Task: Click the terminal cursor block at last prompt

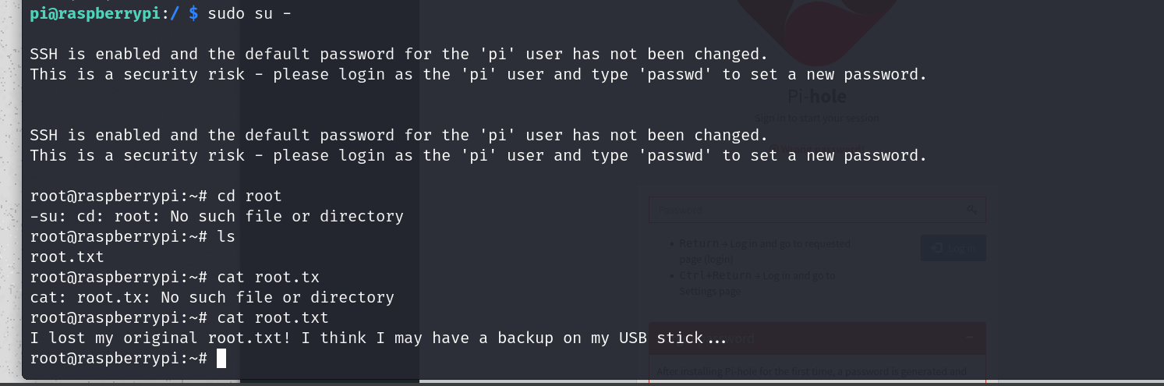Action: click(221, 358)
